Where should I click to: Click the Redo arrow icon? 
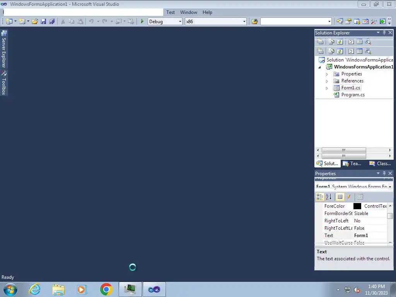[x=104, y=22]
